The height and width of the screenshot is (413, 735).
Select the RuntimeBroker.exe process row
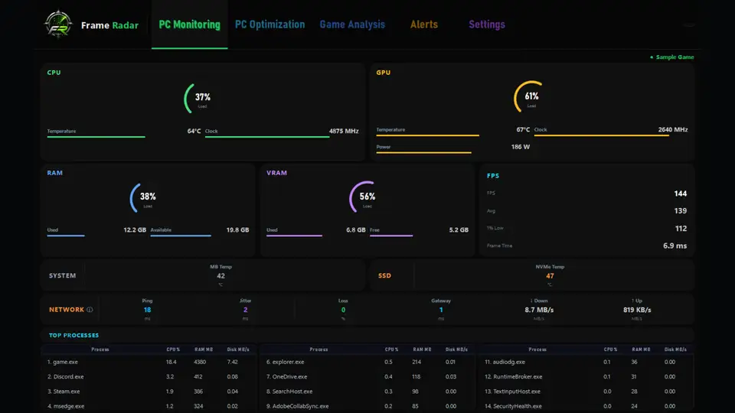(x=586, y=376)
